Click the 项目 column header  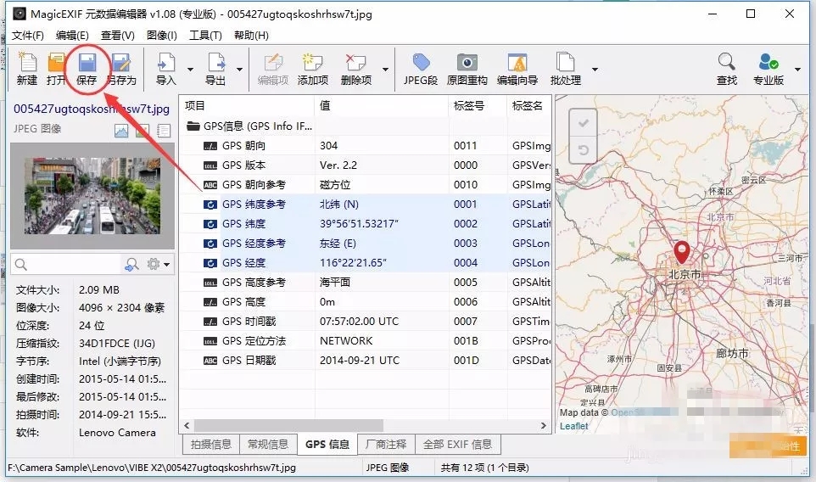247,106
